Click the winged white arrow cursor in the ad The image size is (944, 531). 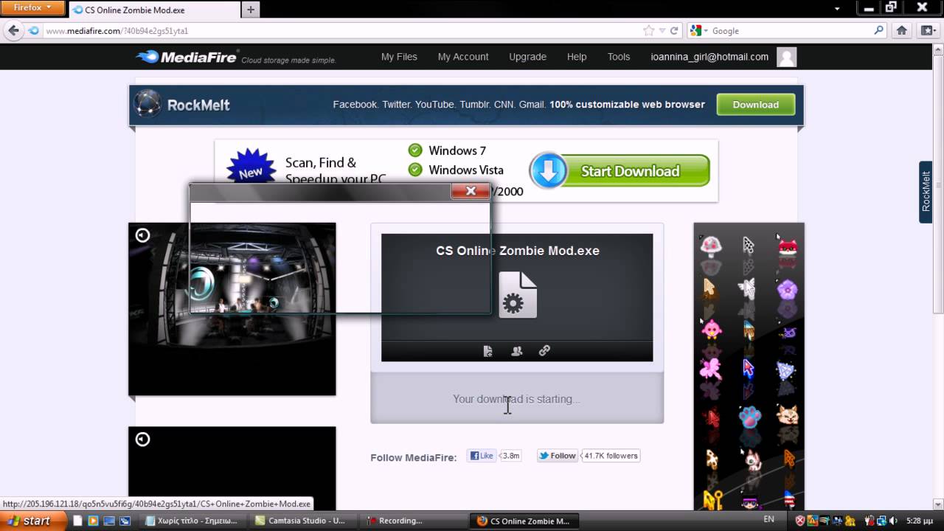coord(748,288)
